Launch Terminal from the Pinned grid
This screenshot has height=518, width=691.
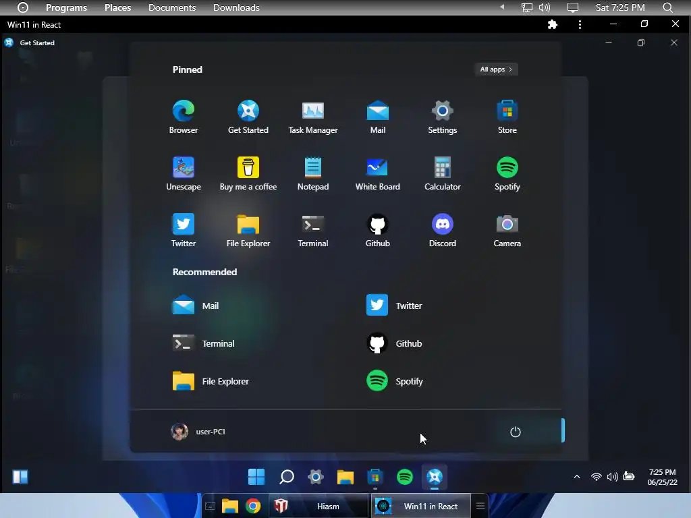313,231
